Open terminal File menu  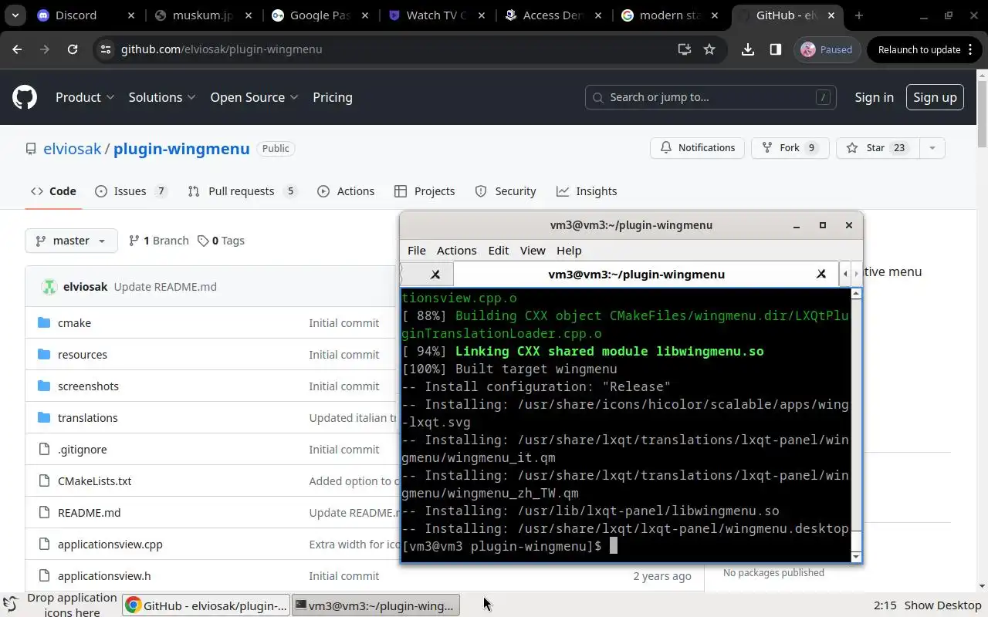point(417,251)
